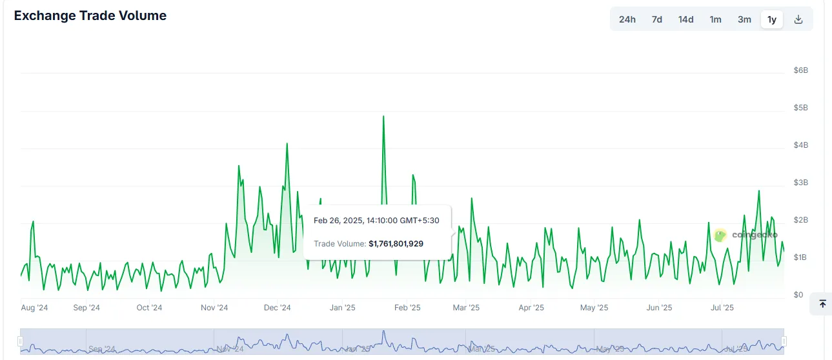Switch to the 7d time range

[656, 19]
